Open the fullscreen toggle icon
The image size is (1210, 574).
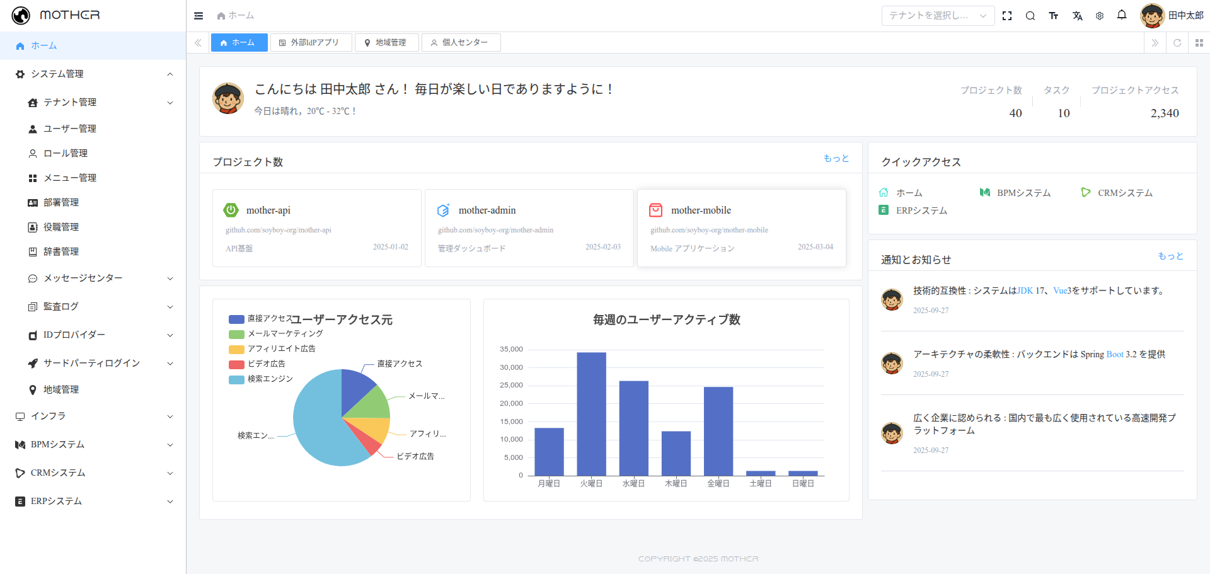click(1007, 15)
